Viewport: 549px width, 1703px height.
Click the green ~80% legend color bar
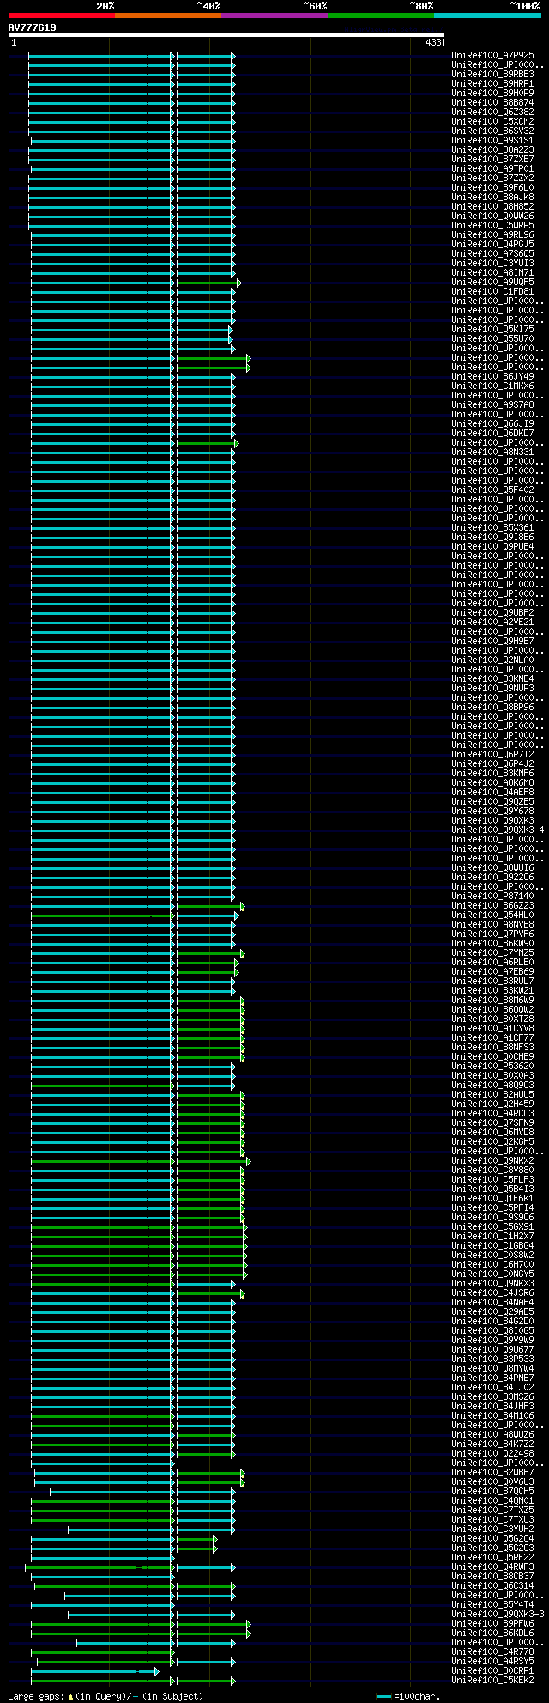(x=380, y=15)
